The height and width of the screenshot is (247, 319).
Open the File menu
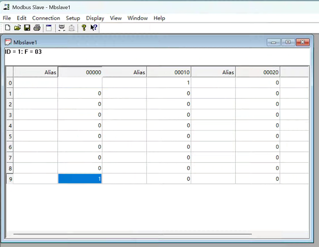coord(7,18)
